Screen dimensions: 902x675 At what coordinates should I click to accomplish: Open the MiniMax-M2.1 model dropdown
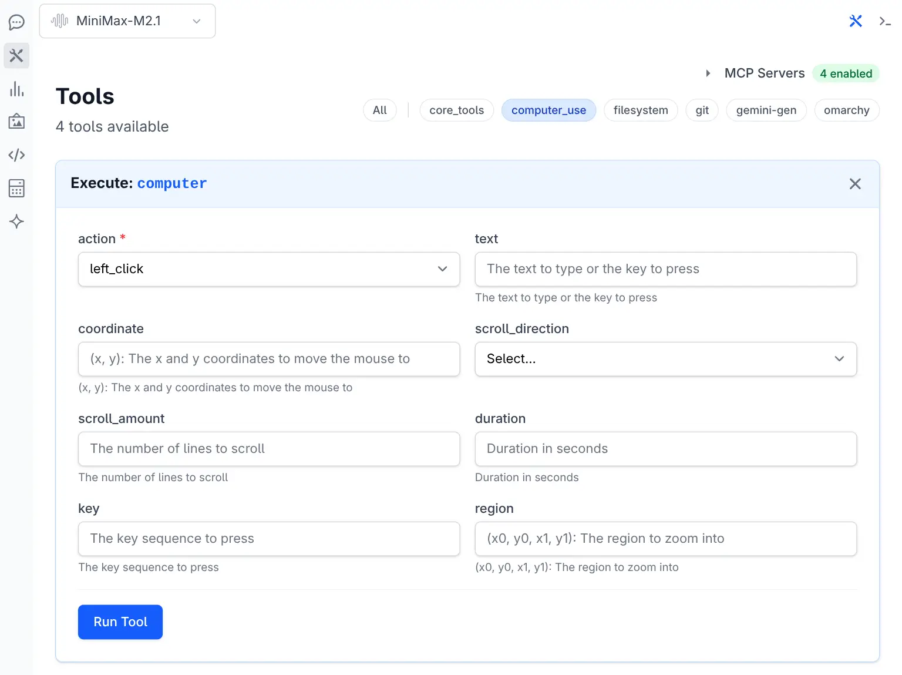tap(127, 21)
